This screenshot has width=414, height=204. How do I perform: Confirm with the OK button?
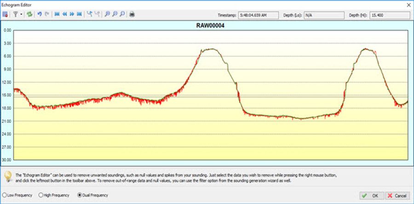coord(372,196)
